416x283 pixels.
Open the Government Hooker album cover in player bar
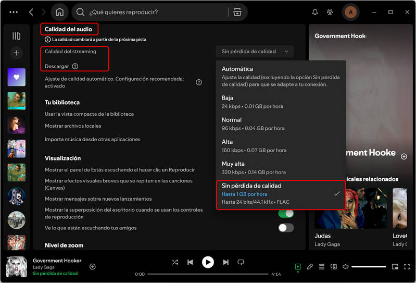tap(17, 267)
